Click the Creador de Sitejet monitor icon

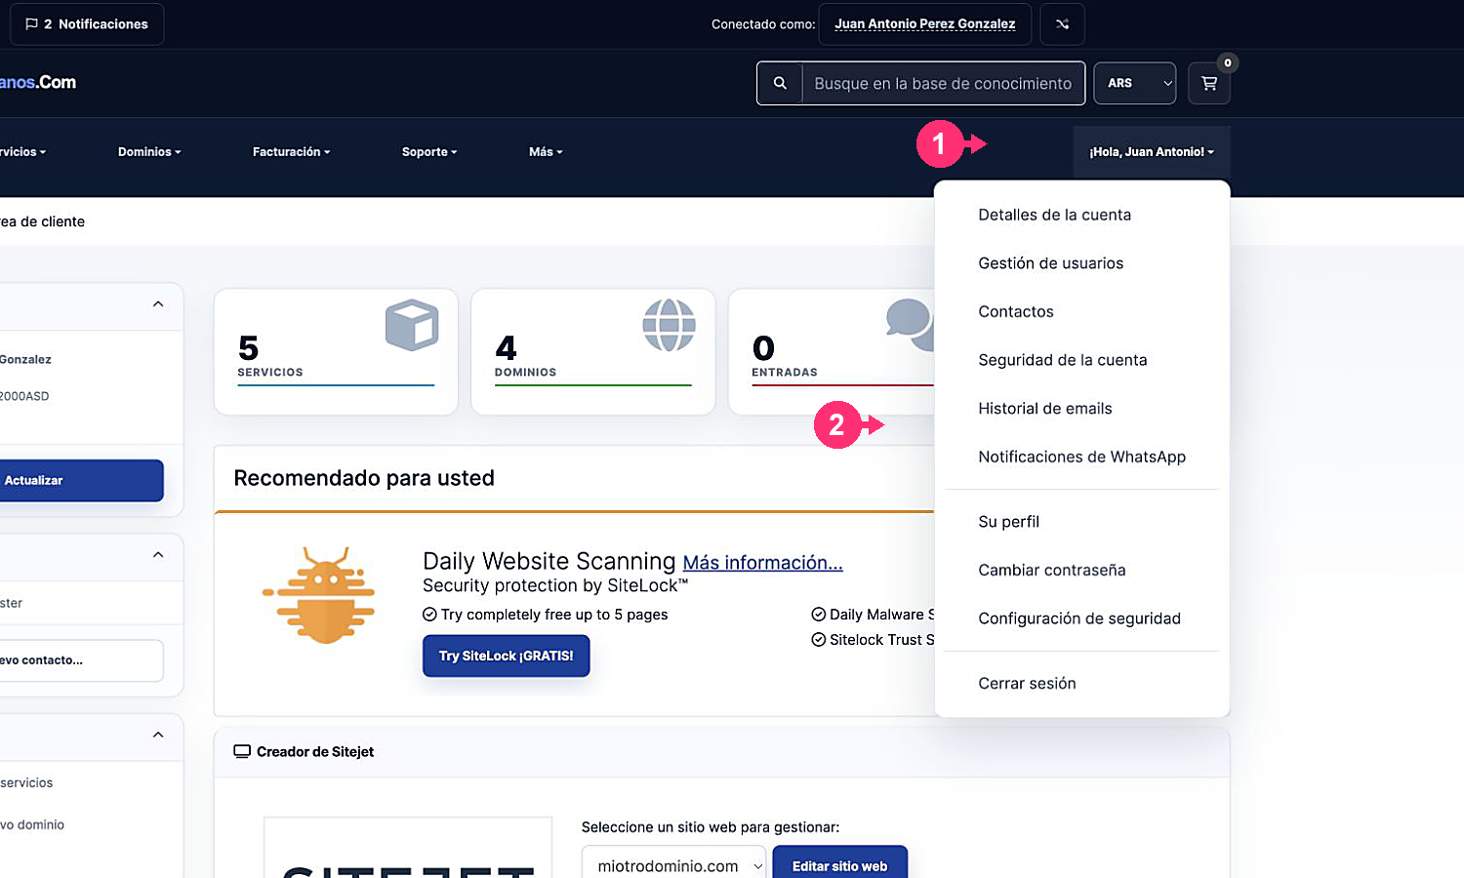pos(242,752)
